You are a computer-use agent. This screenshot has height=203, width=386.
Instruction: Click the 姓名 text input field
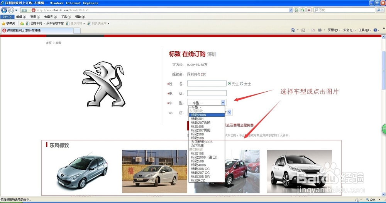pyautogui.click(x=207, y=84)
